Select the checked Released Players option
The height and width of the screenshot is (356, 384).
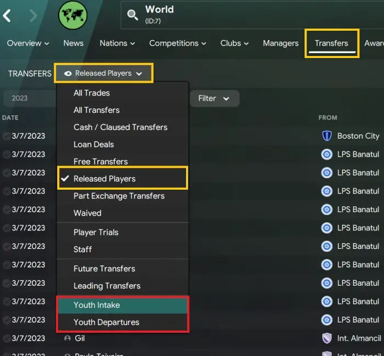[123, 178]
